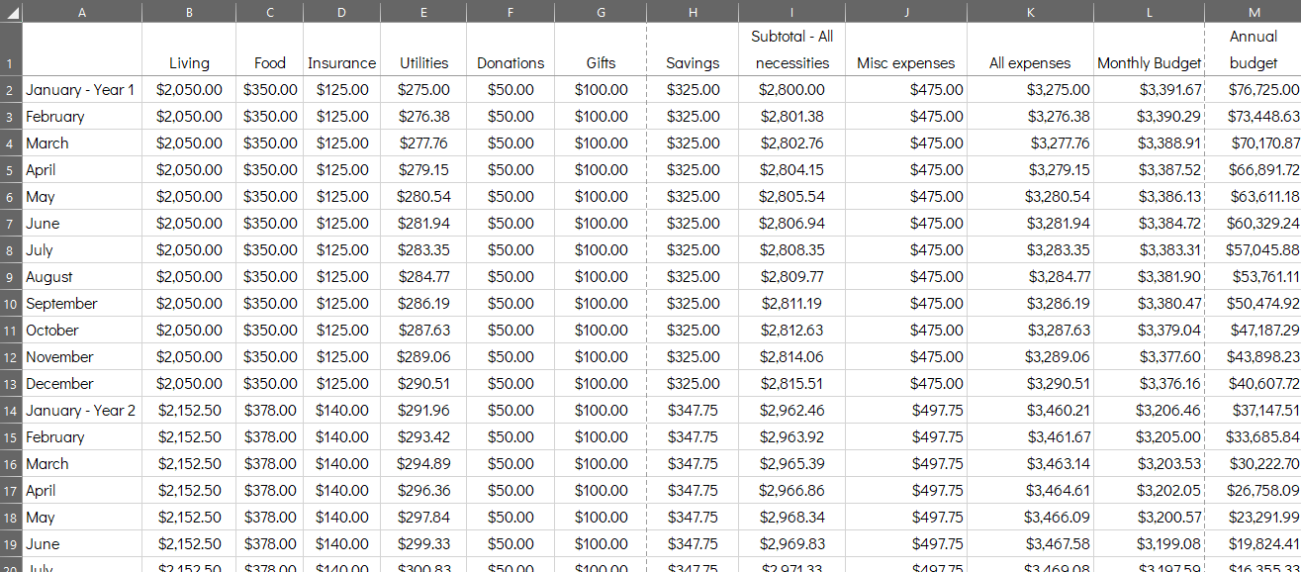Viewport: 1301px width, 572px height.
Task: Click the Select All corner button
Action: (x=10, y=12)
